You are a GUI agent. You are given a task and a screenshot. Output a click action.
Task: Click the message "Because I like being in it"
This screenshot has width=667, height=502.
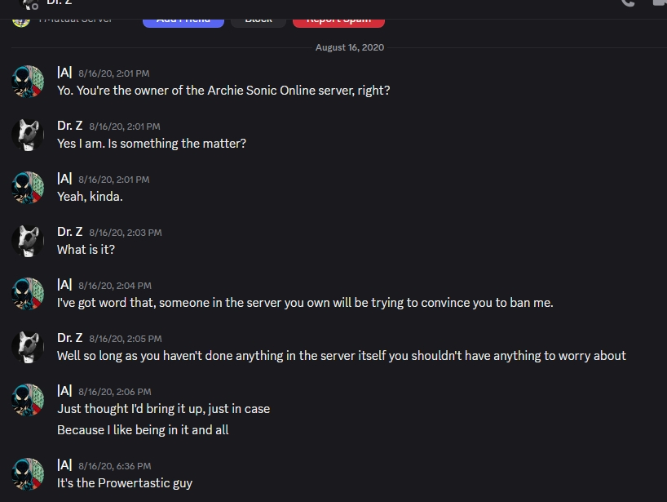tap(143, 429)
